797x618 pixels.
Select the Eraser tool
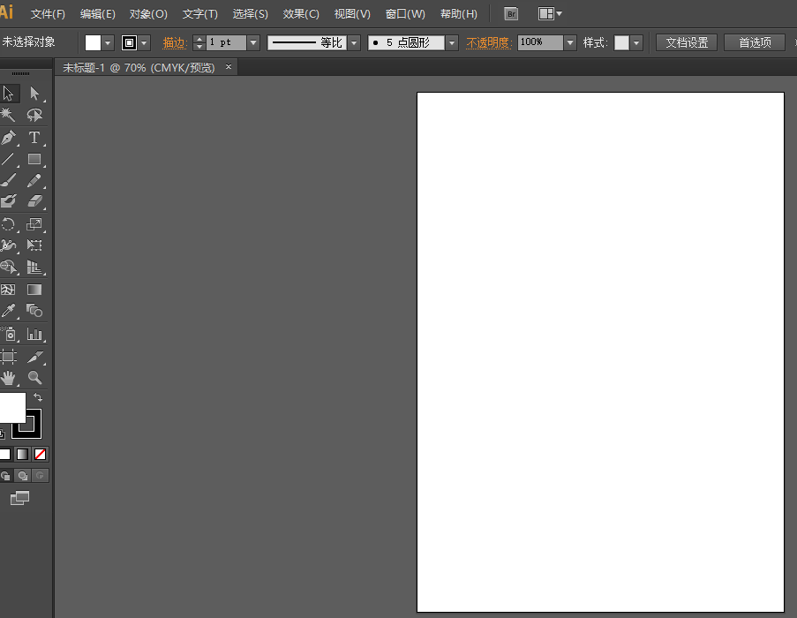(34, 201)
